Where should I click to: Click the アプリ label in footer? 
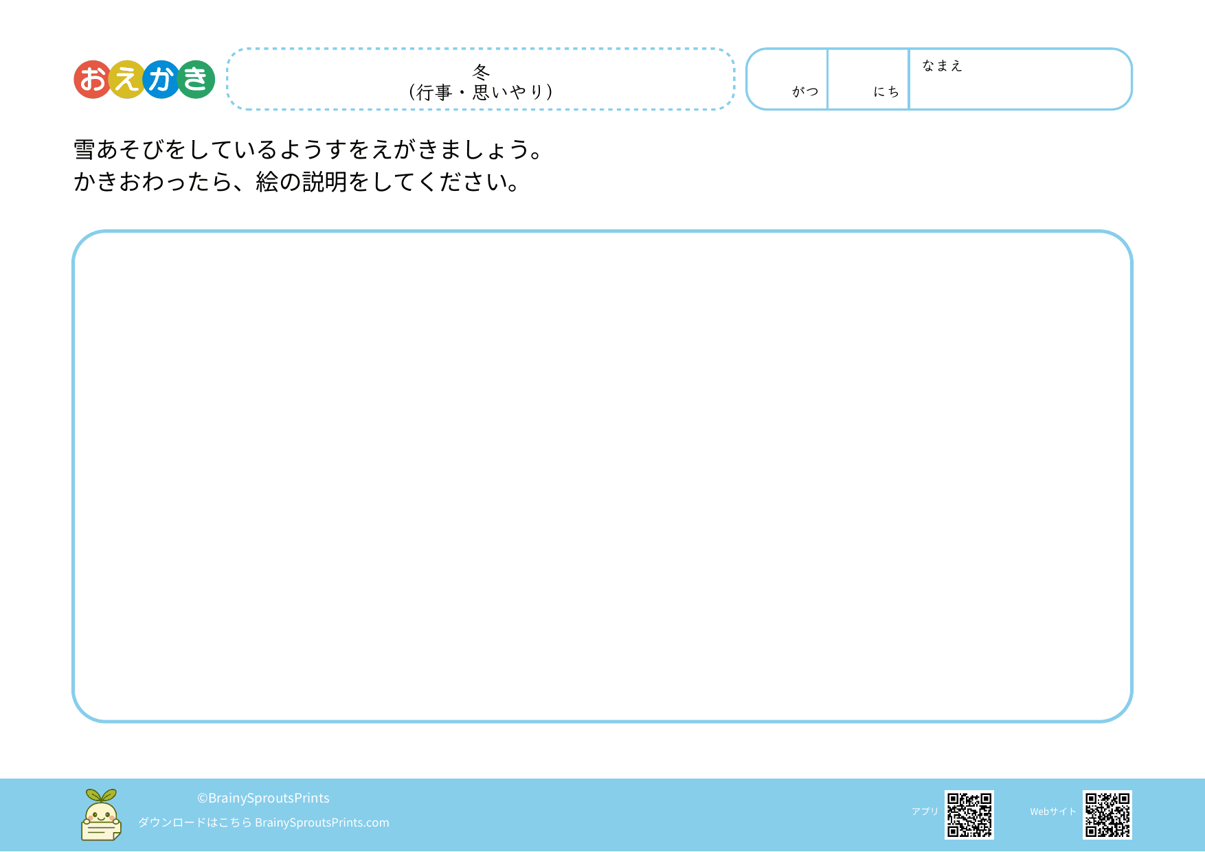coord(925,811)
